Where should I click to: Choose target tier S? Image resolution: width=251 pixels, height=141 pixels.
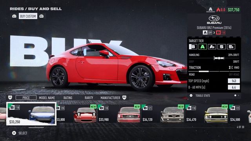pos(222,47)
